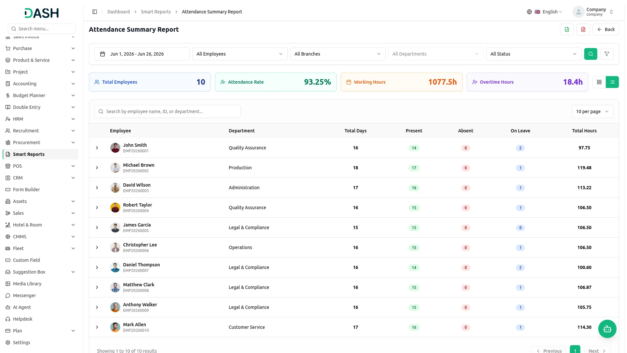This screenshot has height=353, width=627.
Task: Open the floating AI bot chat button
Action: (607, 329)
